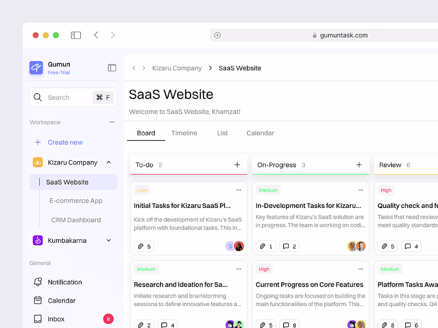Click the Gumun app logo
438x328 pixels.
36,68
